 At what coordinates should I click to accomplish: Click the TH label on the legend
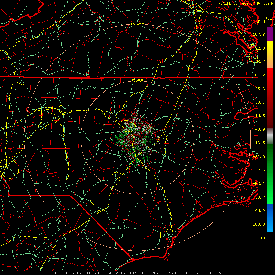tap(262, 238)
